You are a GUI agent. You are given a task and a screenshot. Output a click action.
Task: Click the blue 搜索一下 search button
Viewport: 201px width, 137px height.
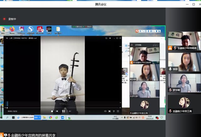coord(37,118)
